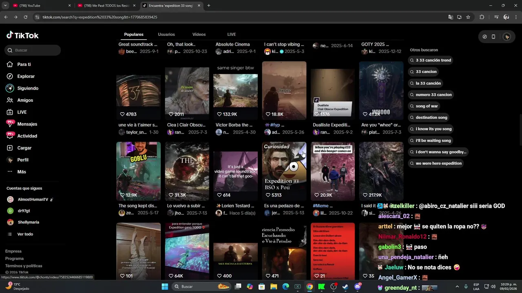The height and width of the screenshot is (293, 522).
Task: Select 'we were here expedition' suggestion
Action: (x=436, y=163)
